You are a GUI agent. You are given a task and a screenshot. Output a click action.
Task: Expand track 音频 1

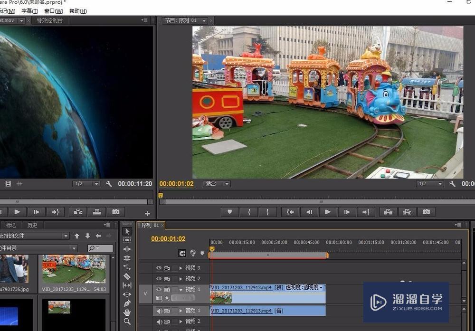pyautogui.click(x=181, y=311)
